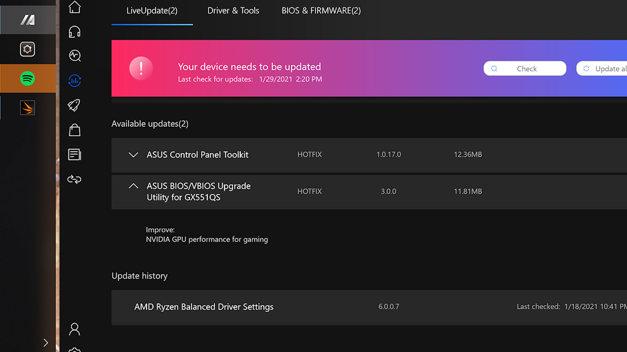Open the Spotify icon in the left bar

pos(27,79)
